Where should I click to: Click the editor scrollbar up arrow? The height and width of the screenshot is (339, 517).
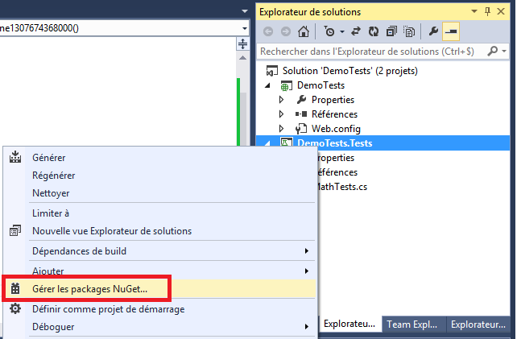242,58
